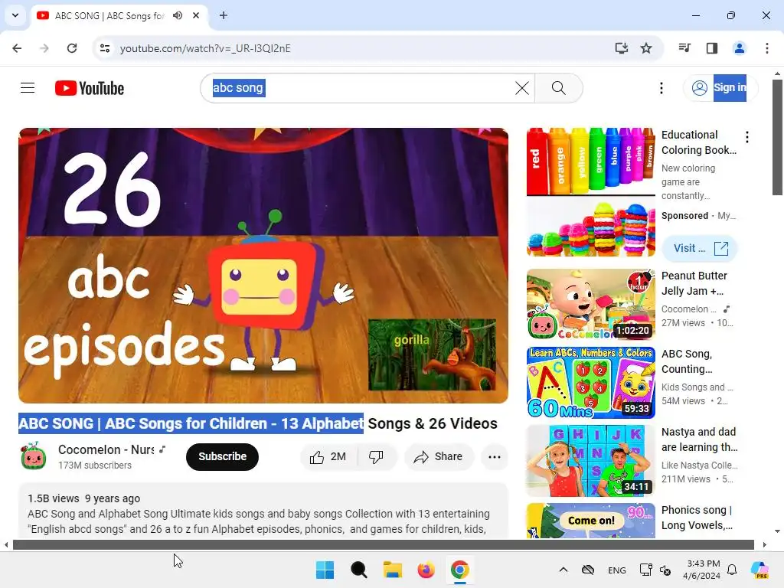Sign in to YouTube
The width and height of the screenshot is (784, 588).
(x=720, y=88)
